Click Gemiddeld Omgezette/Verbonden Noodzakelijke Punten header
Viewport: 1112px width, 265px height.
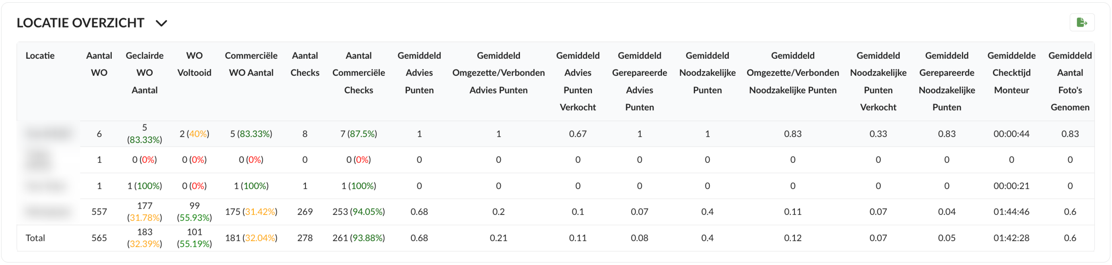(x=793, y=73)
